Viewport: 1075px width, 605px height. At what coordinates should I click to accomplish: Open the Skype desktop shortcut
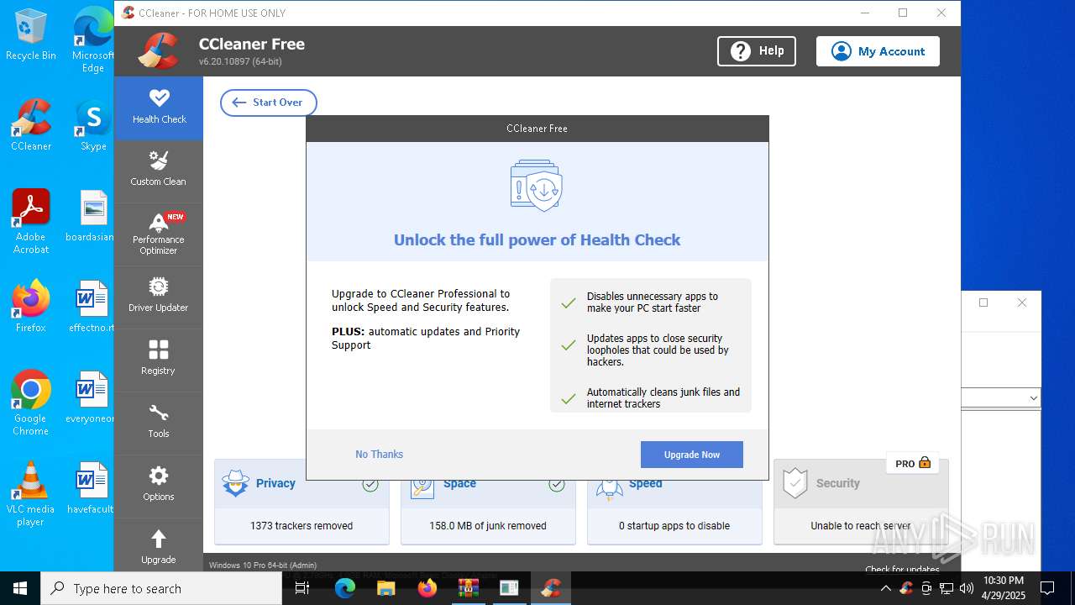coord(93,125)
